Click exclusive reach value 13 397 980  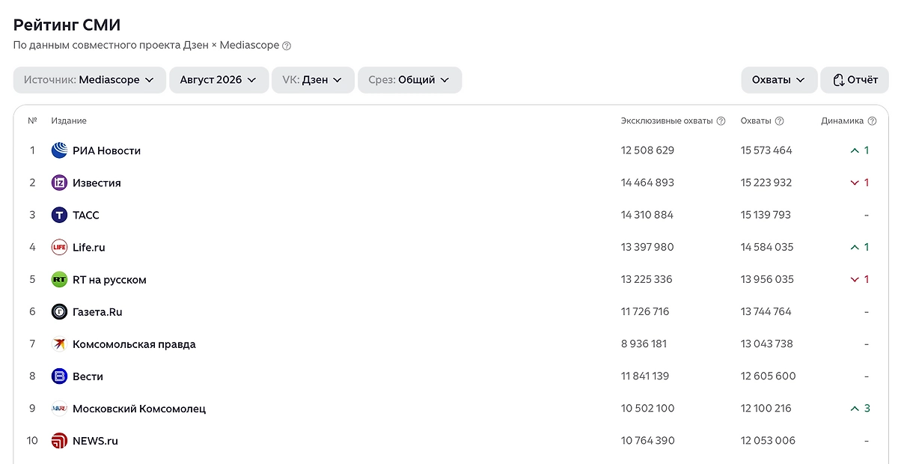click(647, 247)
